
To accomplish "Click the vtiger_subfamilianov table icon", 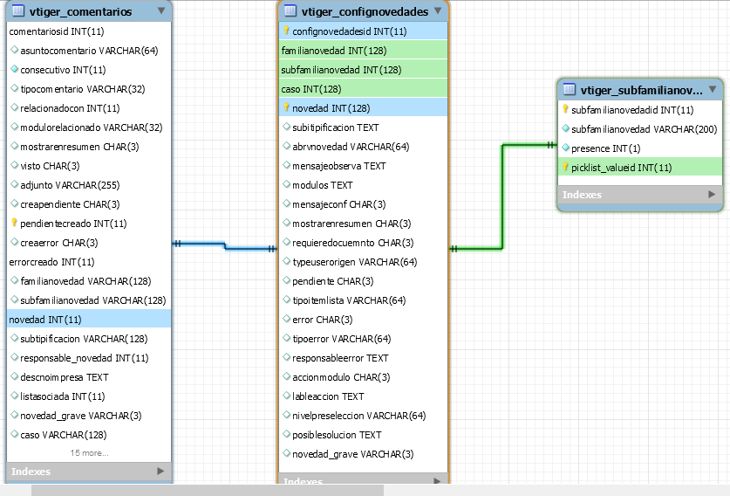I will tap(569, 89).
